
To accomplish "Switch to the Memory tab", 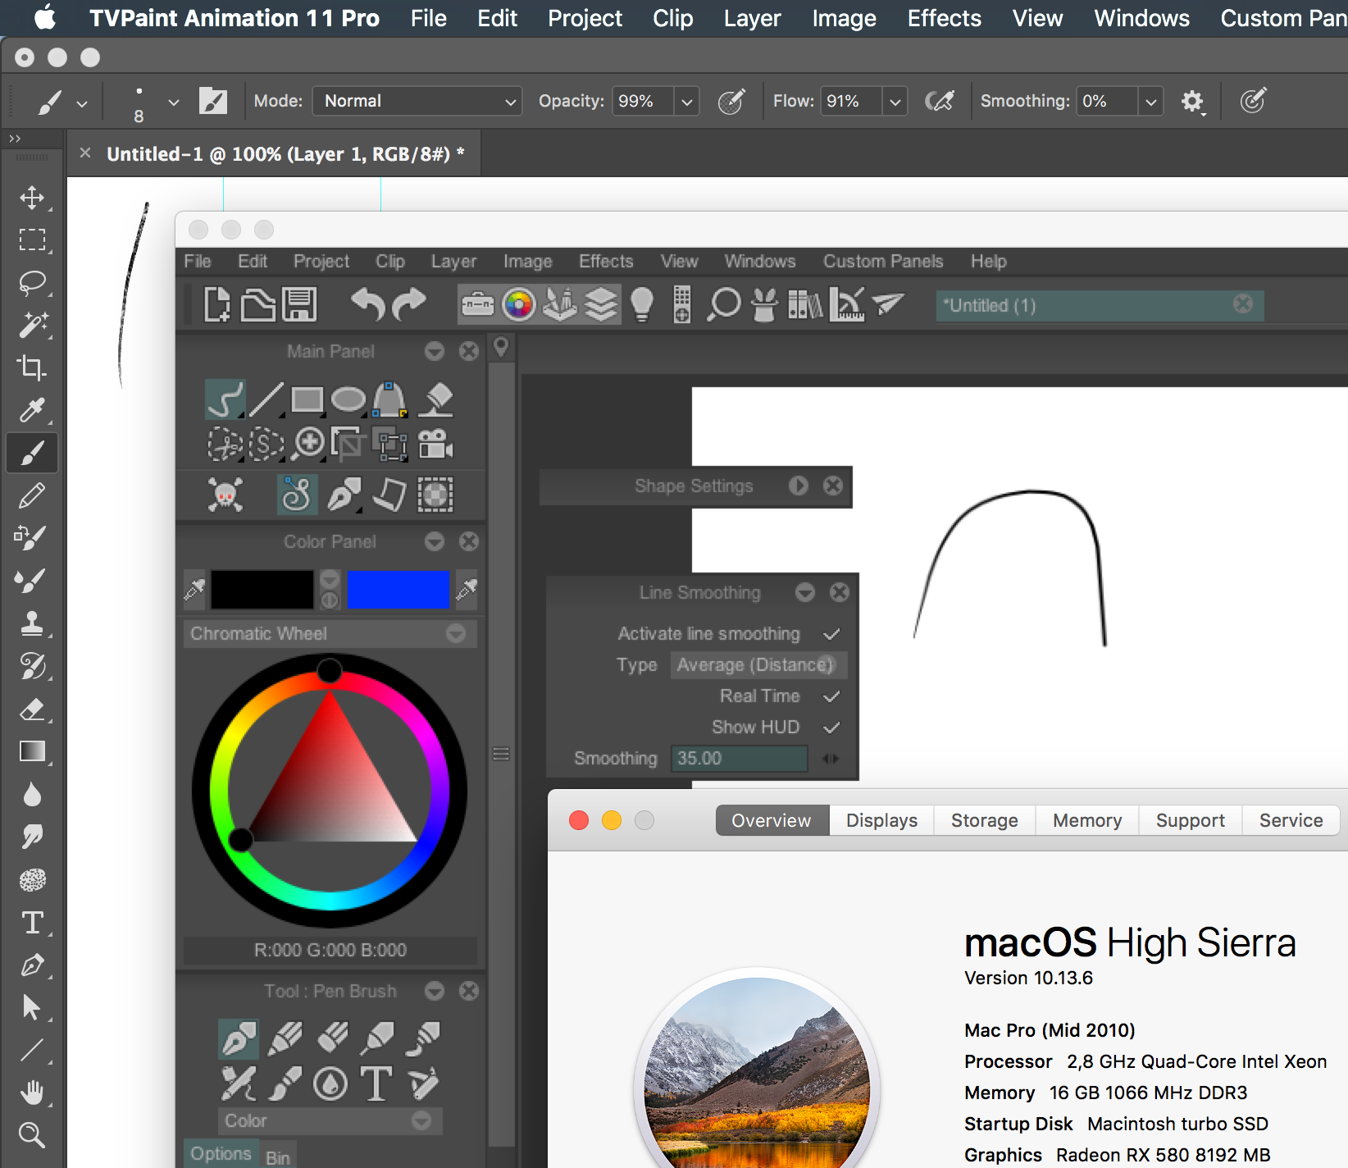I will [x=1087, y=820].
